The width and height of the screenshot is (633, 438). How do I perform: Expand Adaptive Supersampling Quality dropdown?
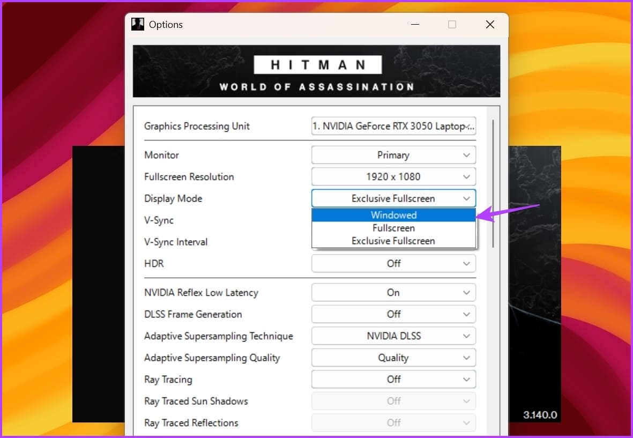point(393,358)
